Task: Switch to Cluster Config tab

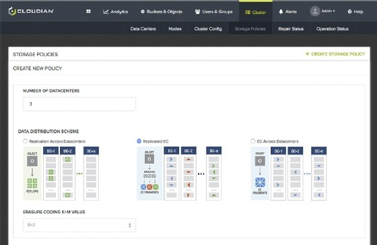Action: tap(208, 29)
